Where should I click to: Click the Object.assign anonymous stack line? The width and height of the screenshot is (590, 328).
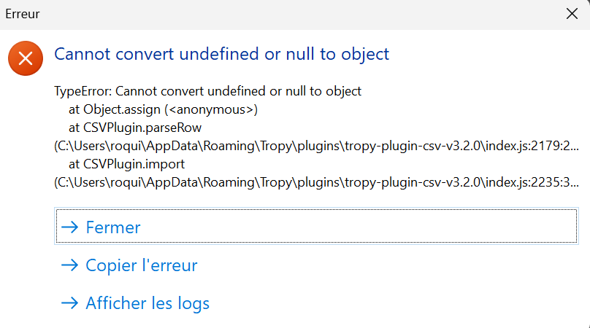coord(163,110)
